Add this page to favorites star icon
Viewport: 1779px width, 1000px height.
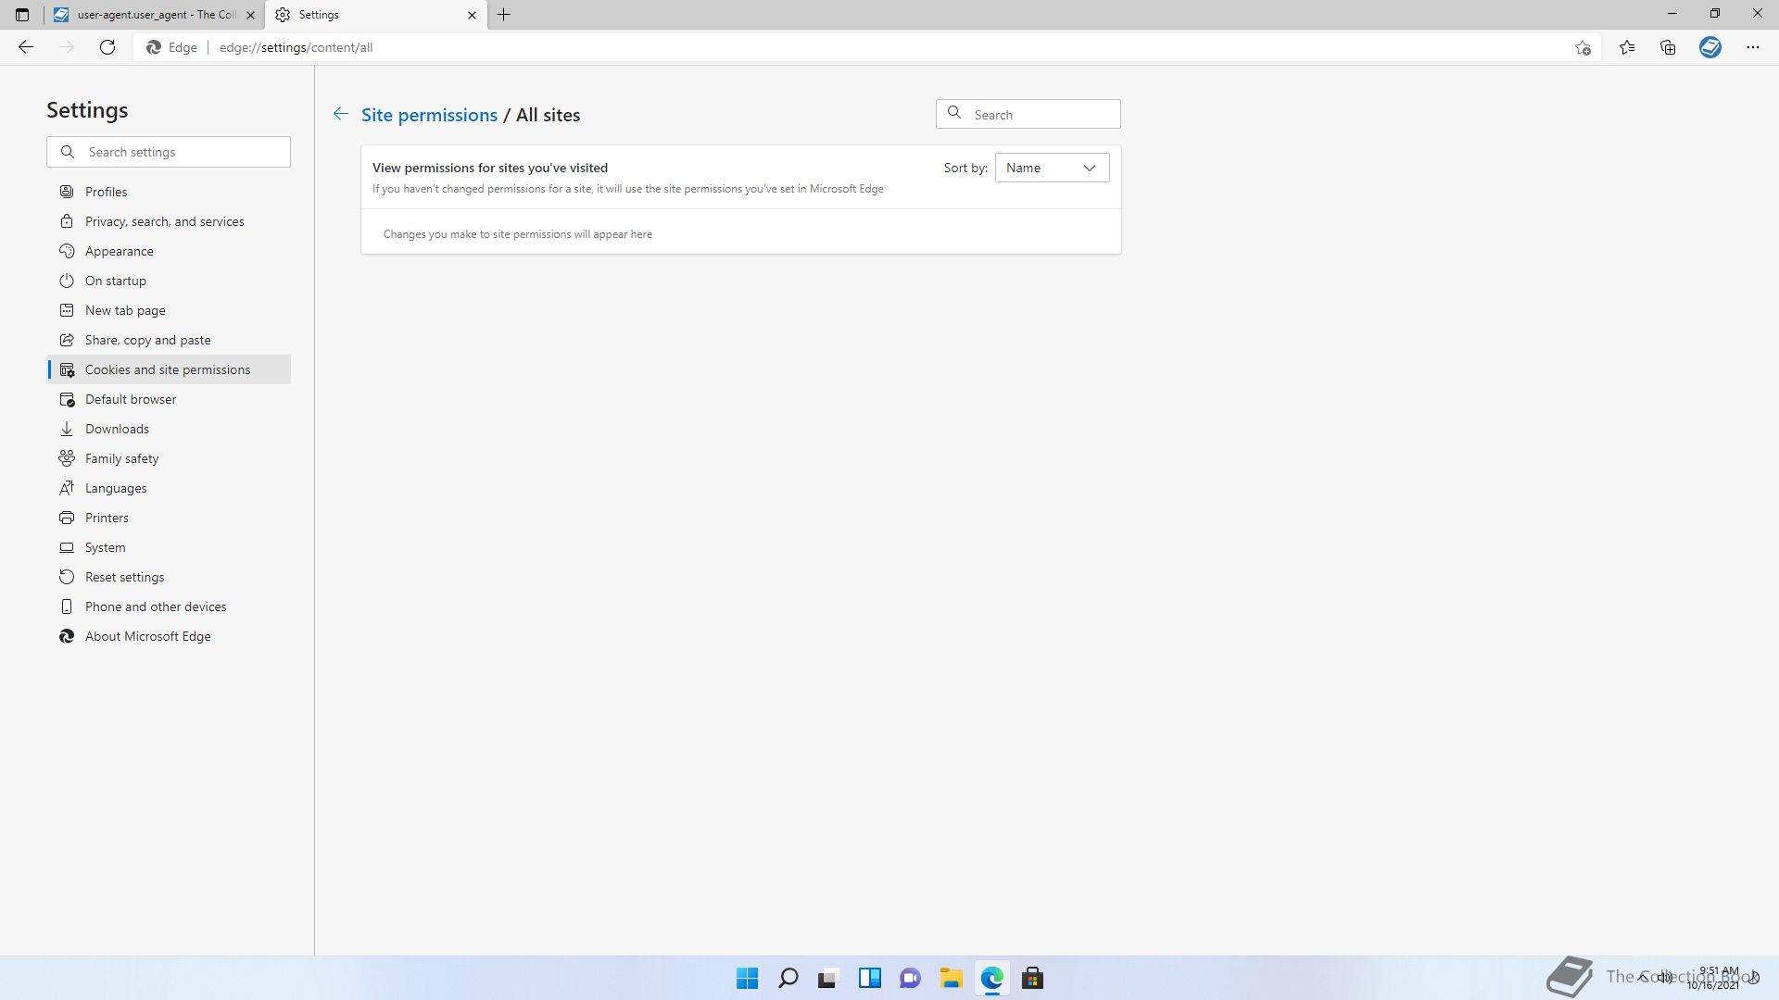point(1583,47)
